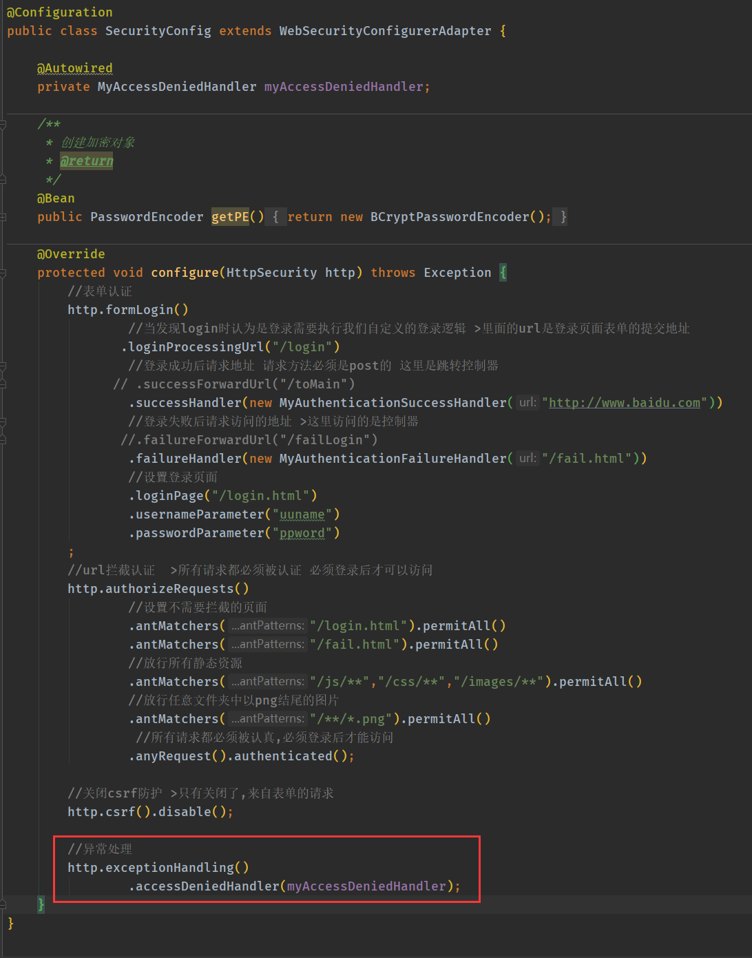Click antPatterns hint before "/login.html"

click(268, 625)
